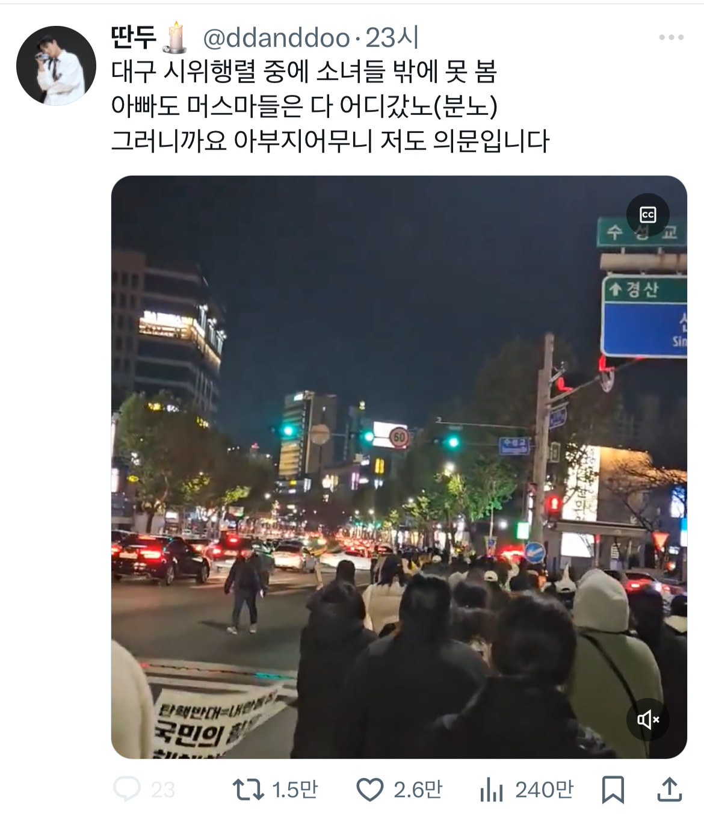
Task: Open the share upload arrow icon
Action: click(669, 789)
